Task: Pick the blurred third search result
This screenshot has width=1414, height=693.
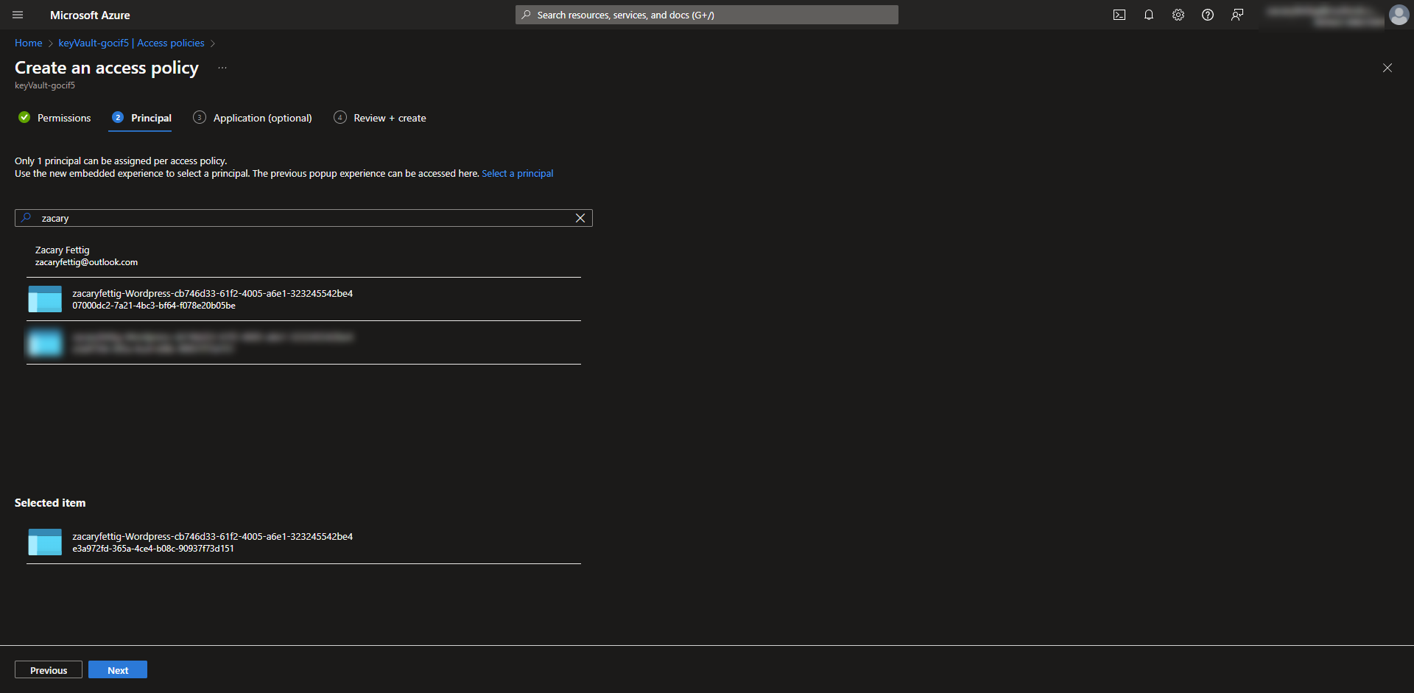Action: [x=303, y=342]
